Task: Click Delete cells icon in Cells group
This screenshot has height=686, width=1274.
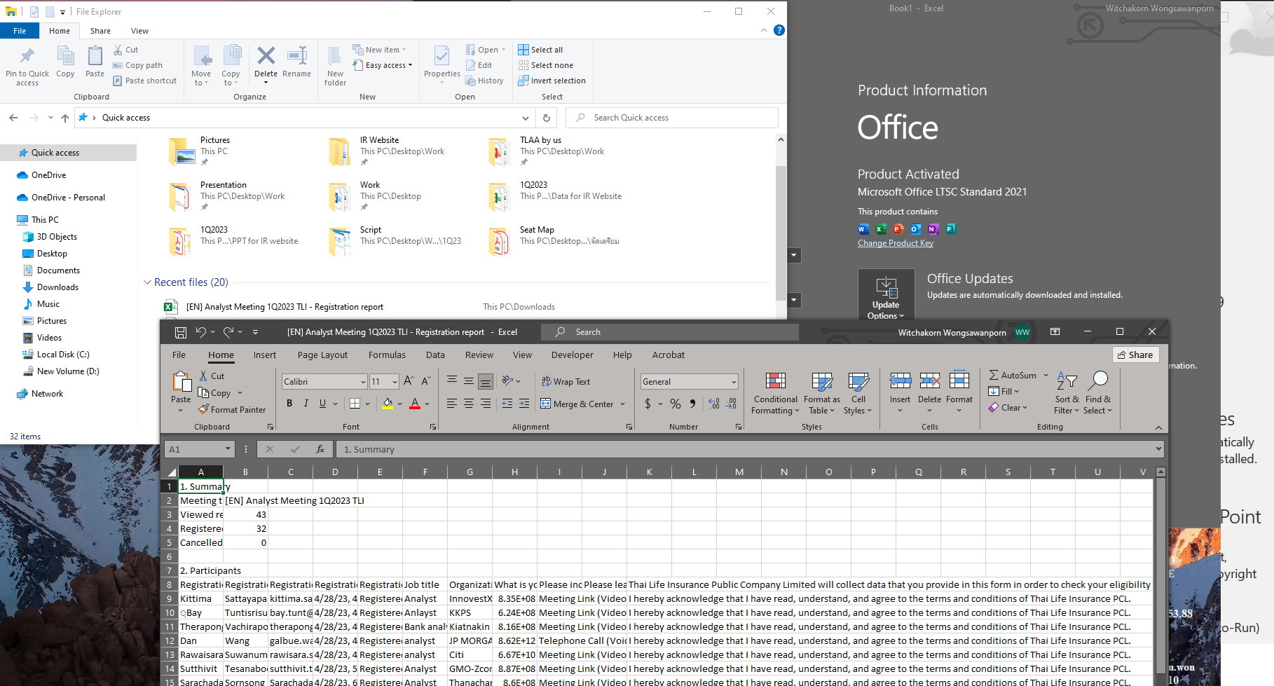Action: (930, 380)
